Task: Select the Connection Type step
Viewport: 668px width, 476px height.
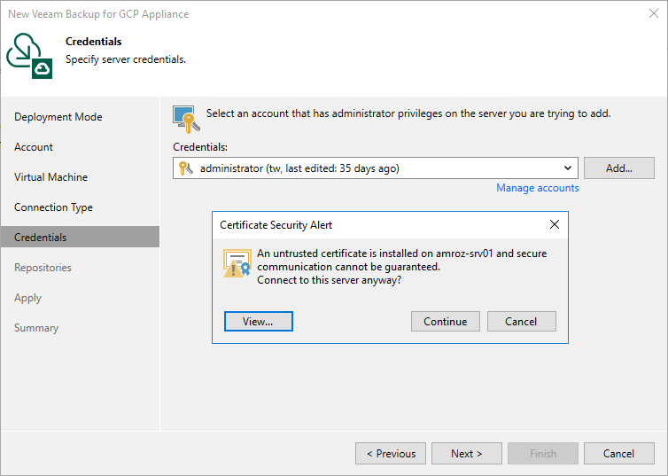Action: point(53,207)
